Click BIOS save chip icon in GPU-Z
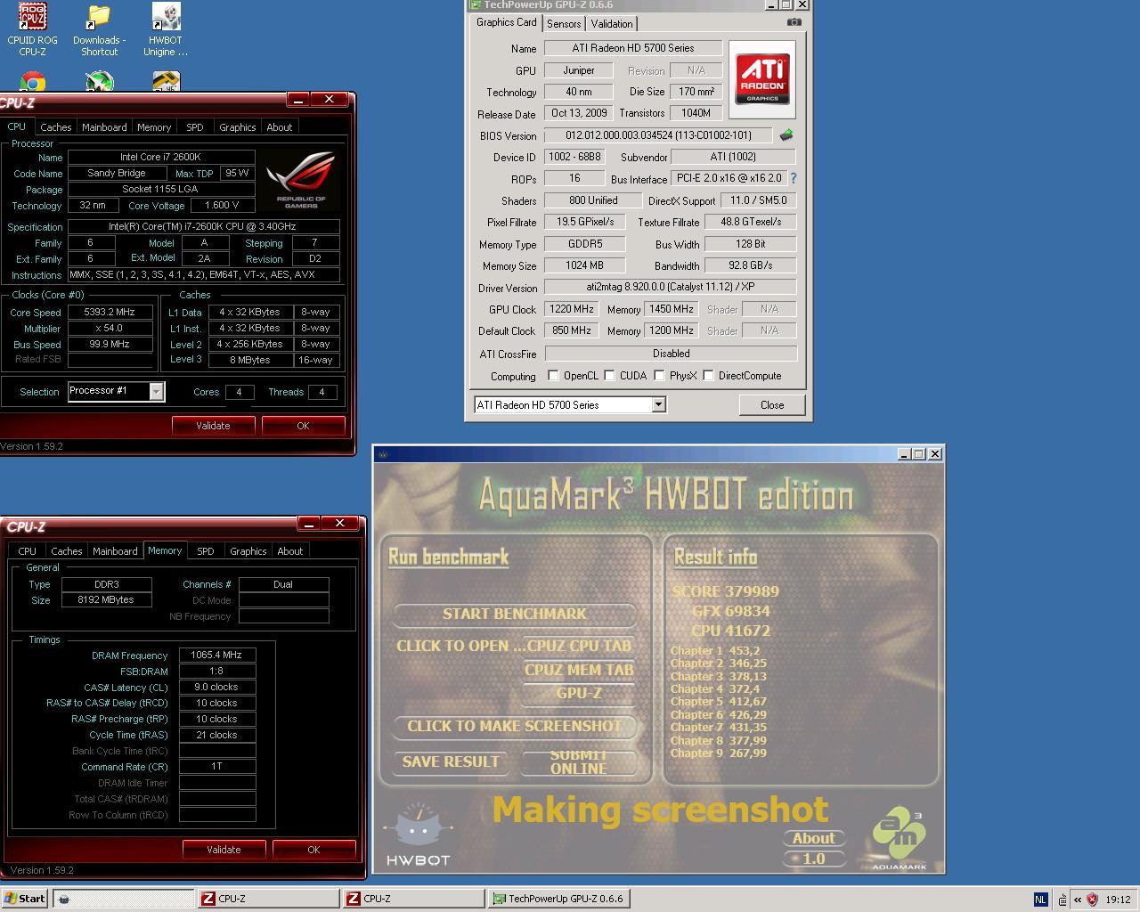The height and width of the screenshot is (912, 1140). [x=786, y=135]
